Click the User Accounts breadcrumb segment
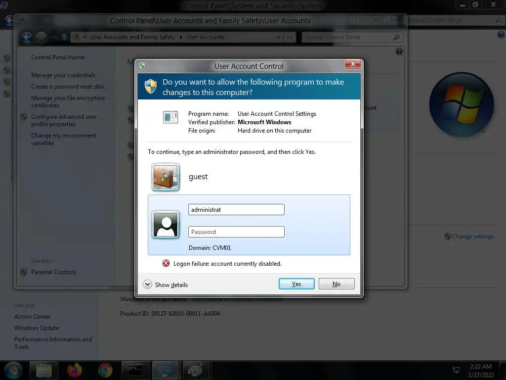 click(205, 37)
